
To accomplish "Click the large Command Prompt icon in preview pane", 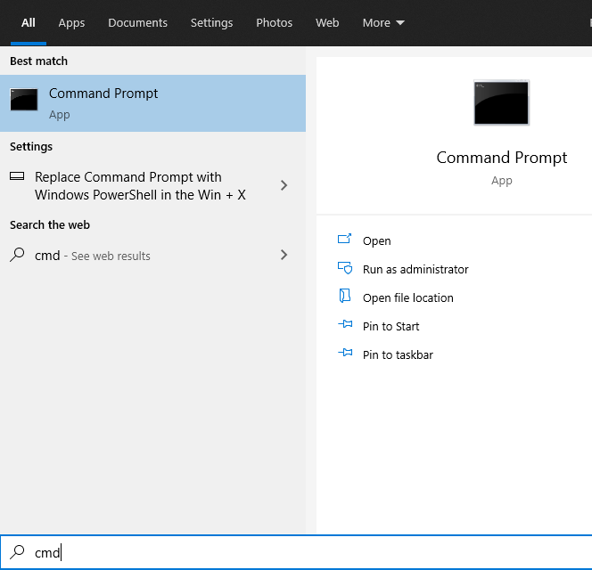I will pyautogui.click(x=501, y=102).
